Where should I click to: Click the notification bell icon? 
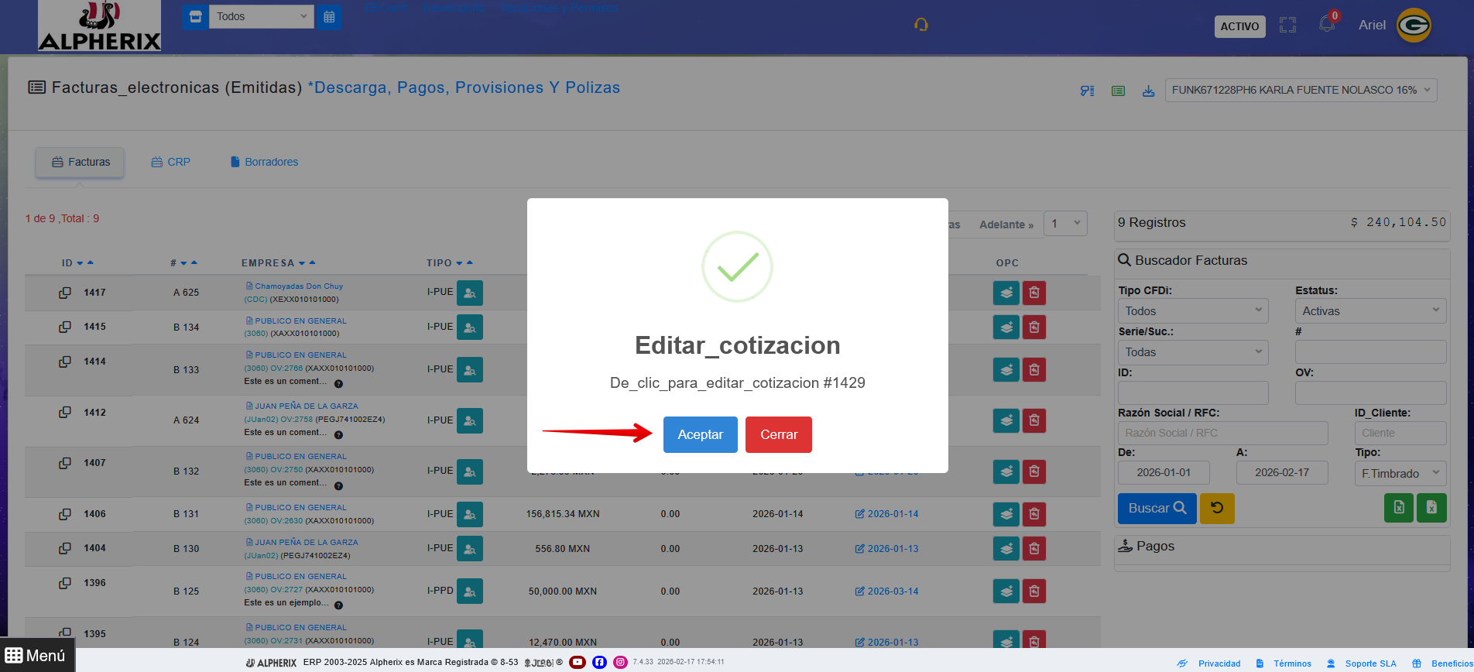click(1327, 25)
